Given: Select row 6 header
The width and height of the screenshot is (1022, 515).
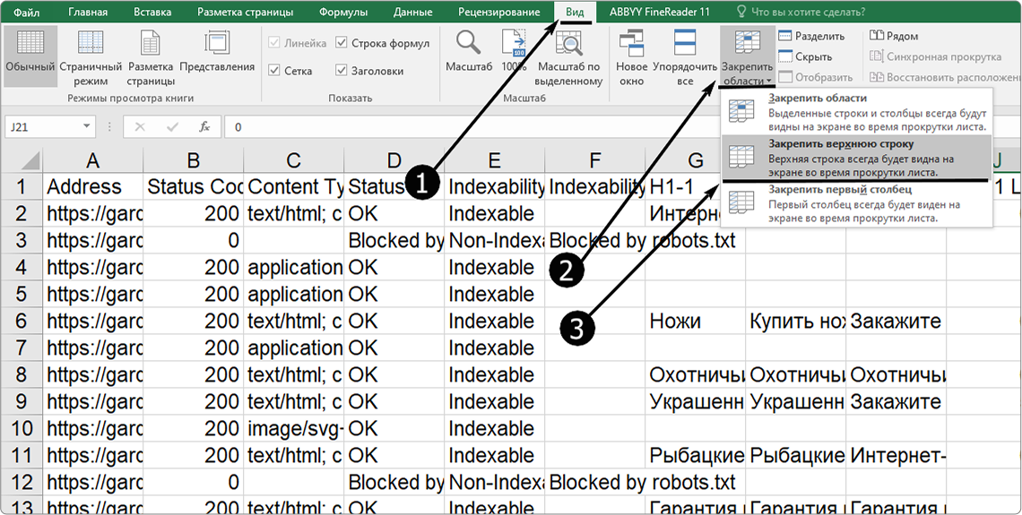Looking at the screenshot, I should pos(22,321).
